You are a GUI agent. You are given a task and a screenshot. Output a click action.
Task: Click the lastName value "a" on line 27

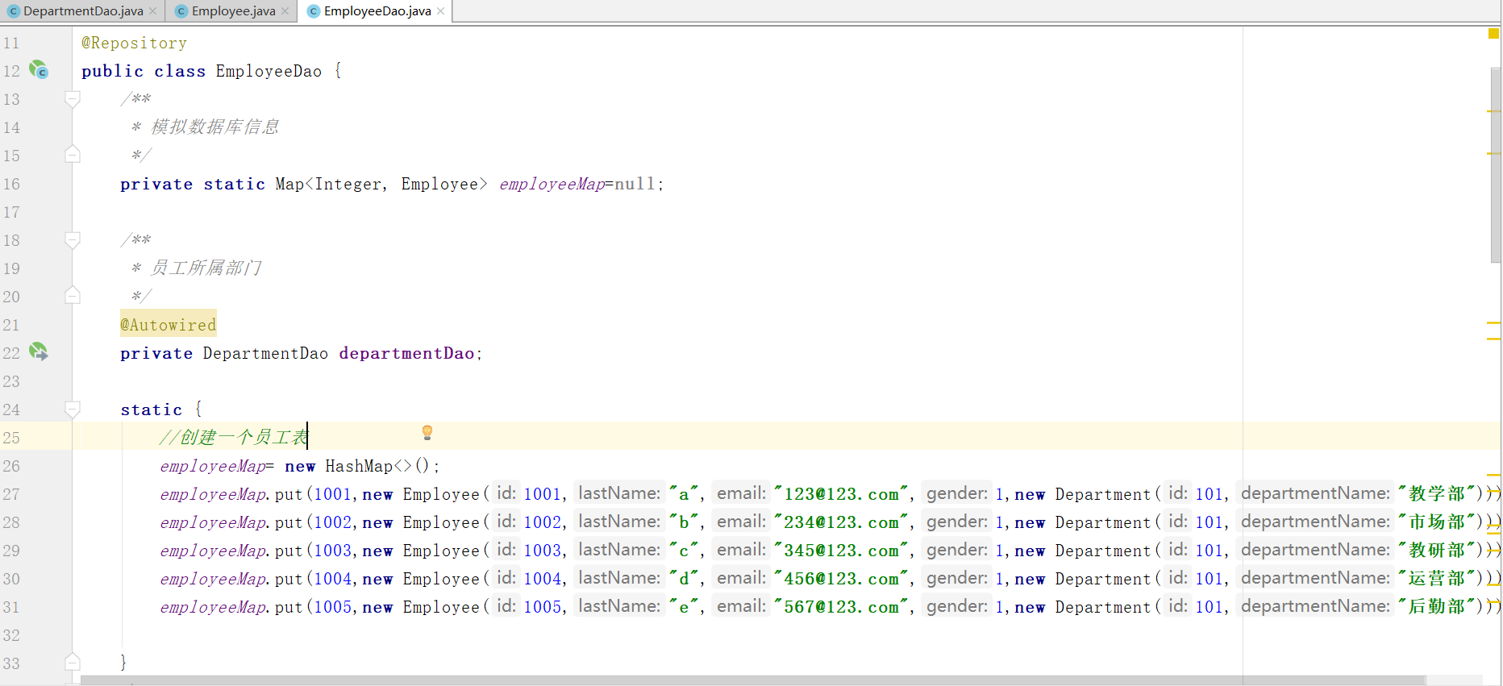[683, 494]
